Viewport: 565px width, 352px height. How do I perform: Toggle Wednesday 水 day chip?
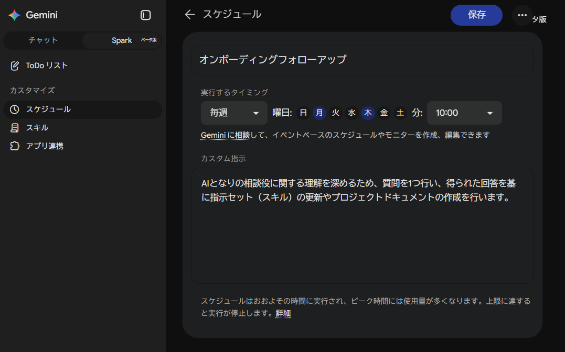point(351,113)
